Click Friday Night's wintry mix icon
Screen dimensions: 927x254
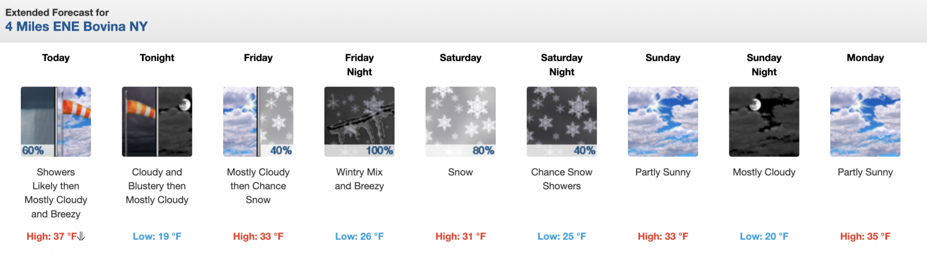click(359, 122)
